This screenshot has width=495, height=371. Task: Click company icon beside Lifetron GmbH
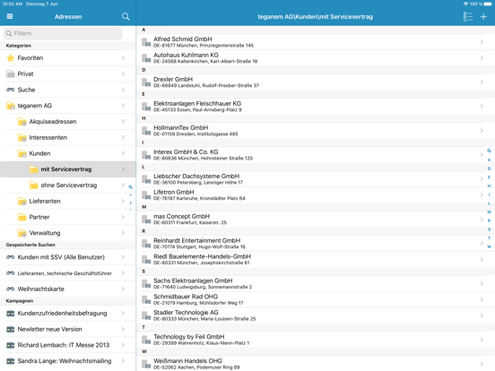coord(146,195)
